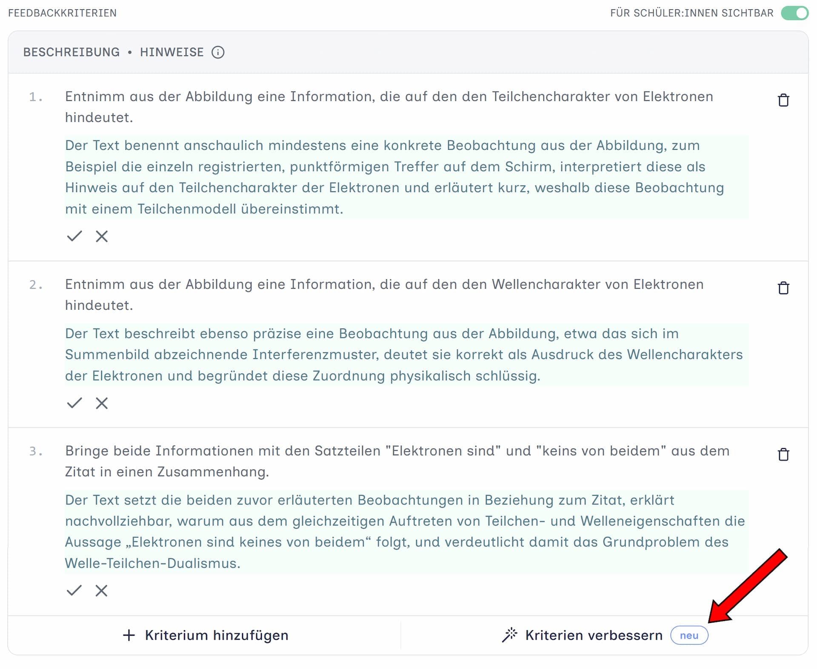Screen dimensions: 817x669
Task: Disable the "Für Schüler:innen sichtbar" toggle
Action: point(795,13)
